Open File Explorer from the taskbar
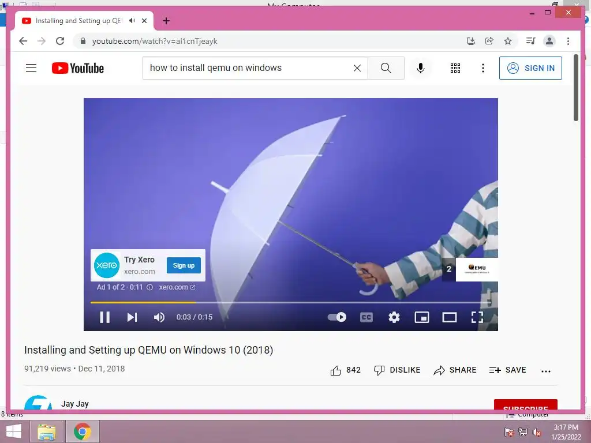The height and width of the screenshot is (443, 591). (x=47, y=431)
